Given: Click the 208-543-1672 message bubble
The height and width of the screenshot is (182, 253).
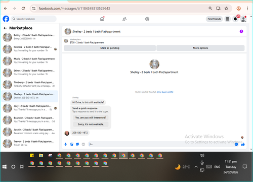Looking at the screenshot, I should pos(80,133).
